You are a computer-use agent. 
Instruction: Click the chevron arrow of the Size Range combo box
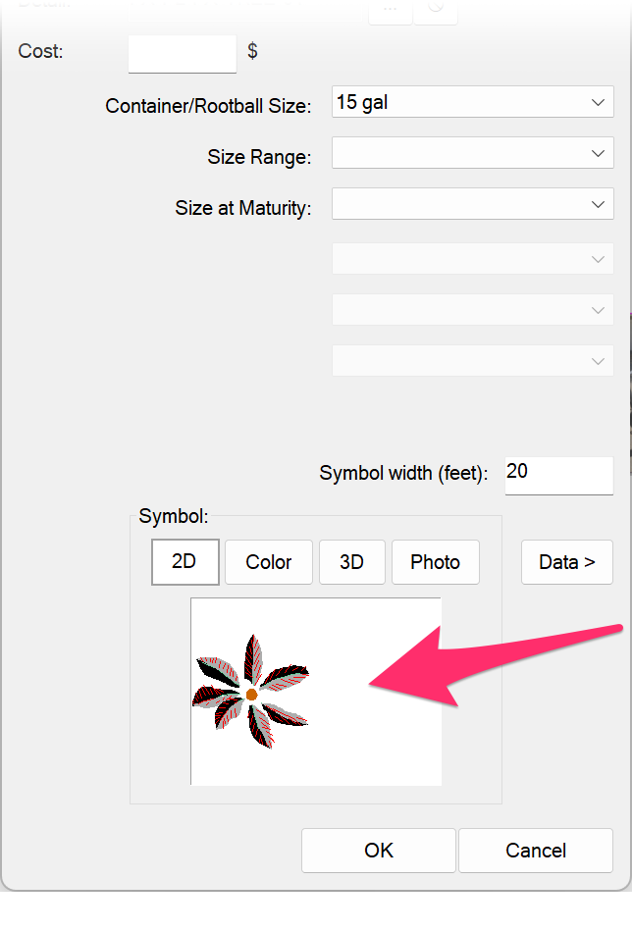pyautogui.click(x=598, y=153)
